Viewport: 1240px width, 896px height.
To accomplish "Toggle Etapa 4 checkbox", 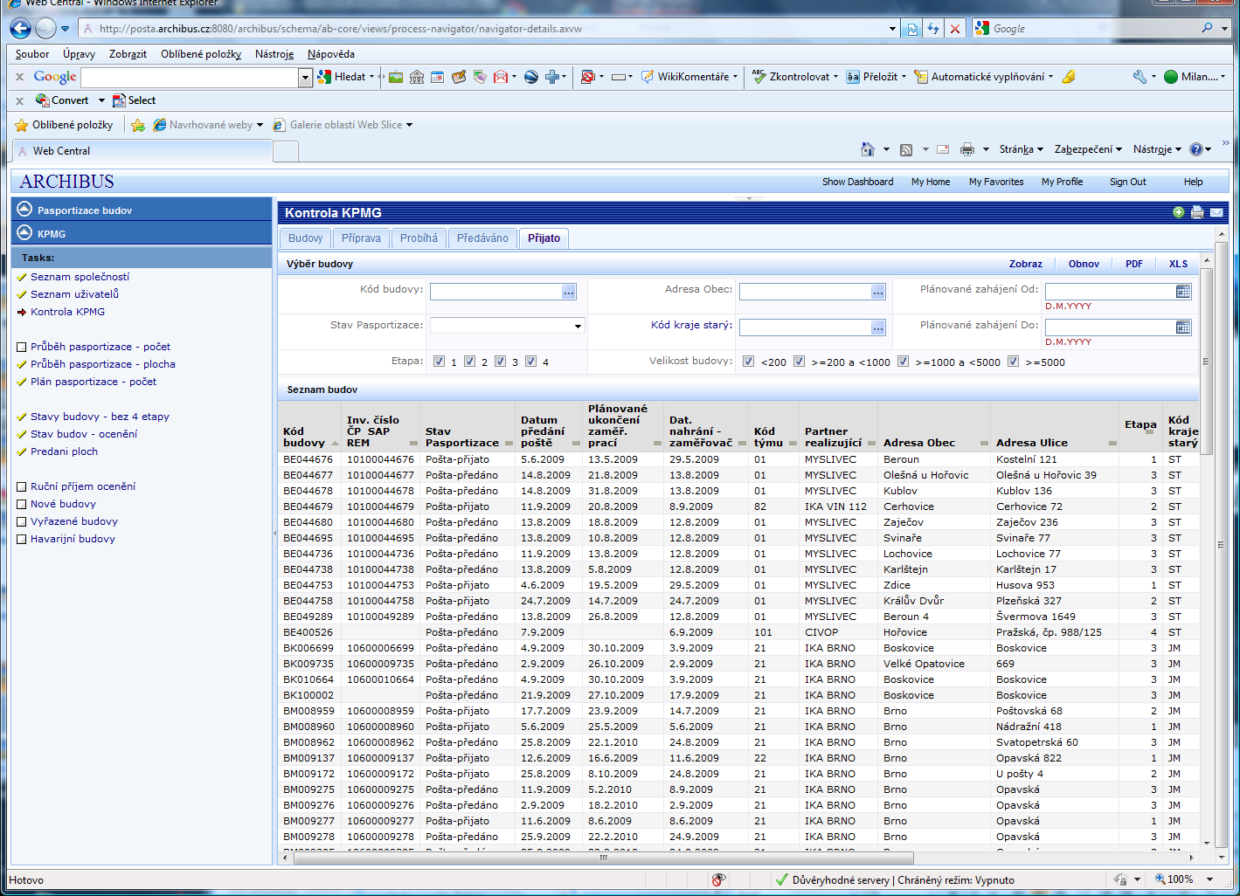I will [x=531, y=362].
